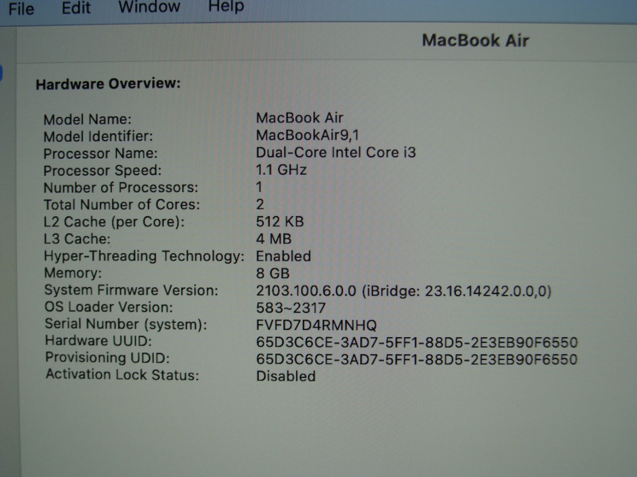The height and width of the screenshot is (477, 637).
Task: Select the Total Number of Cores label
Action: (x=121, y=205)
